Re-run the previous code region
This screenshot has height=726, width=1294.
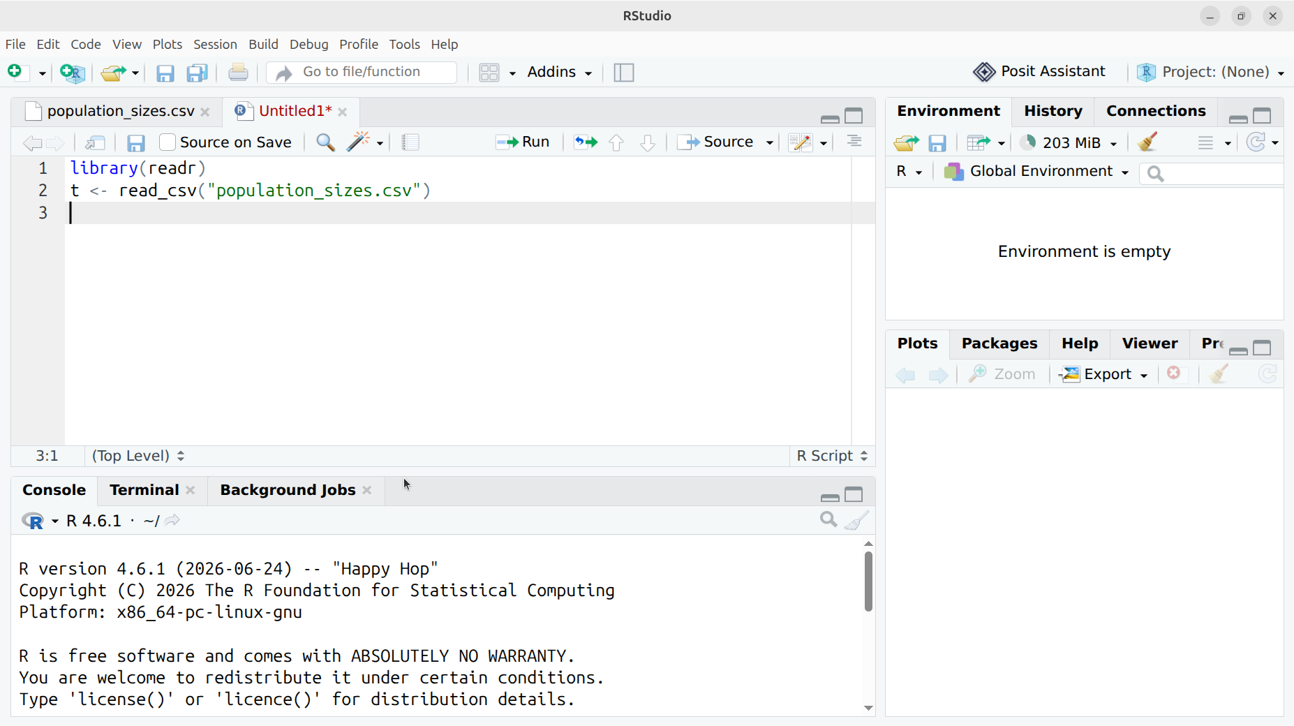pyautogui.click(x=586, y=142)
